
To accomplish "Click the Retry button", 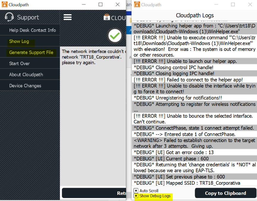I will click(94, 193).
